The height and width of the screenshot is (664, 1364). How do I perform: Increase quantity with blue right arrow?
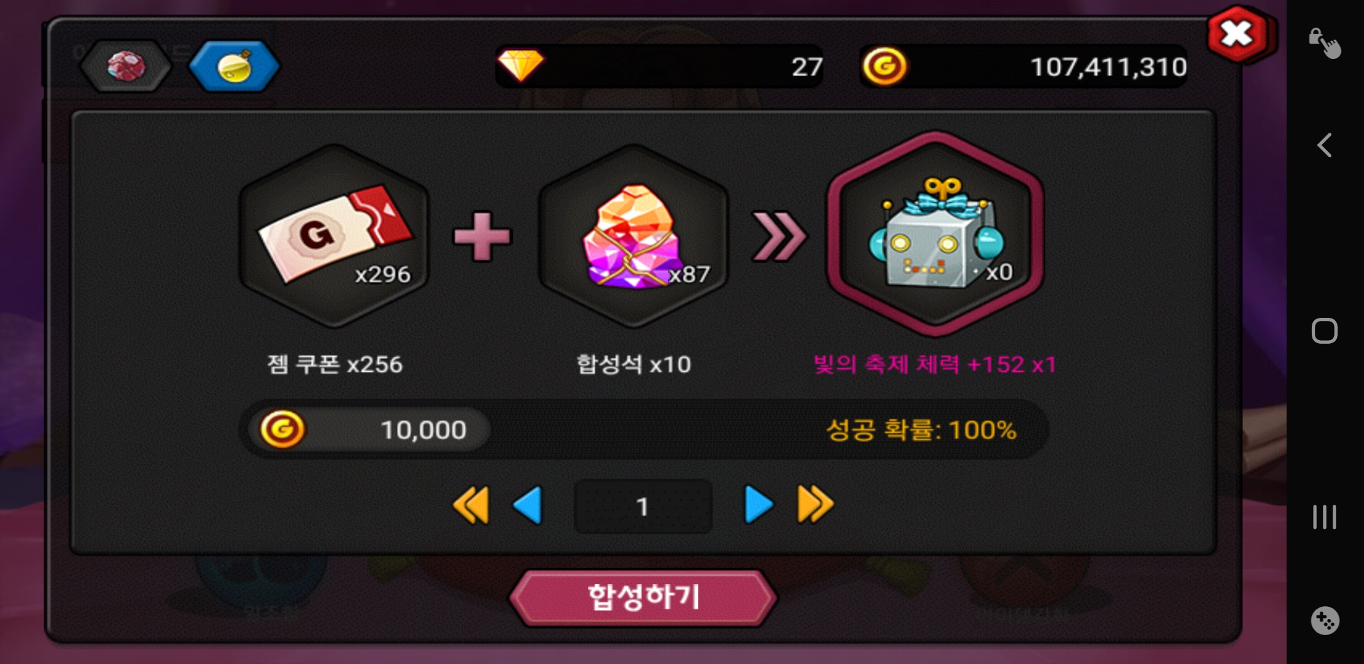tap(758, 505)
